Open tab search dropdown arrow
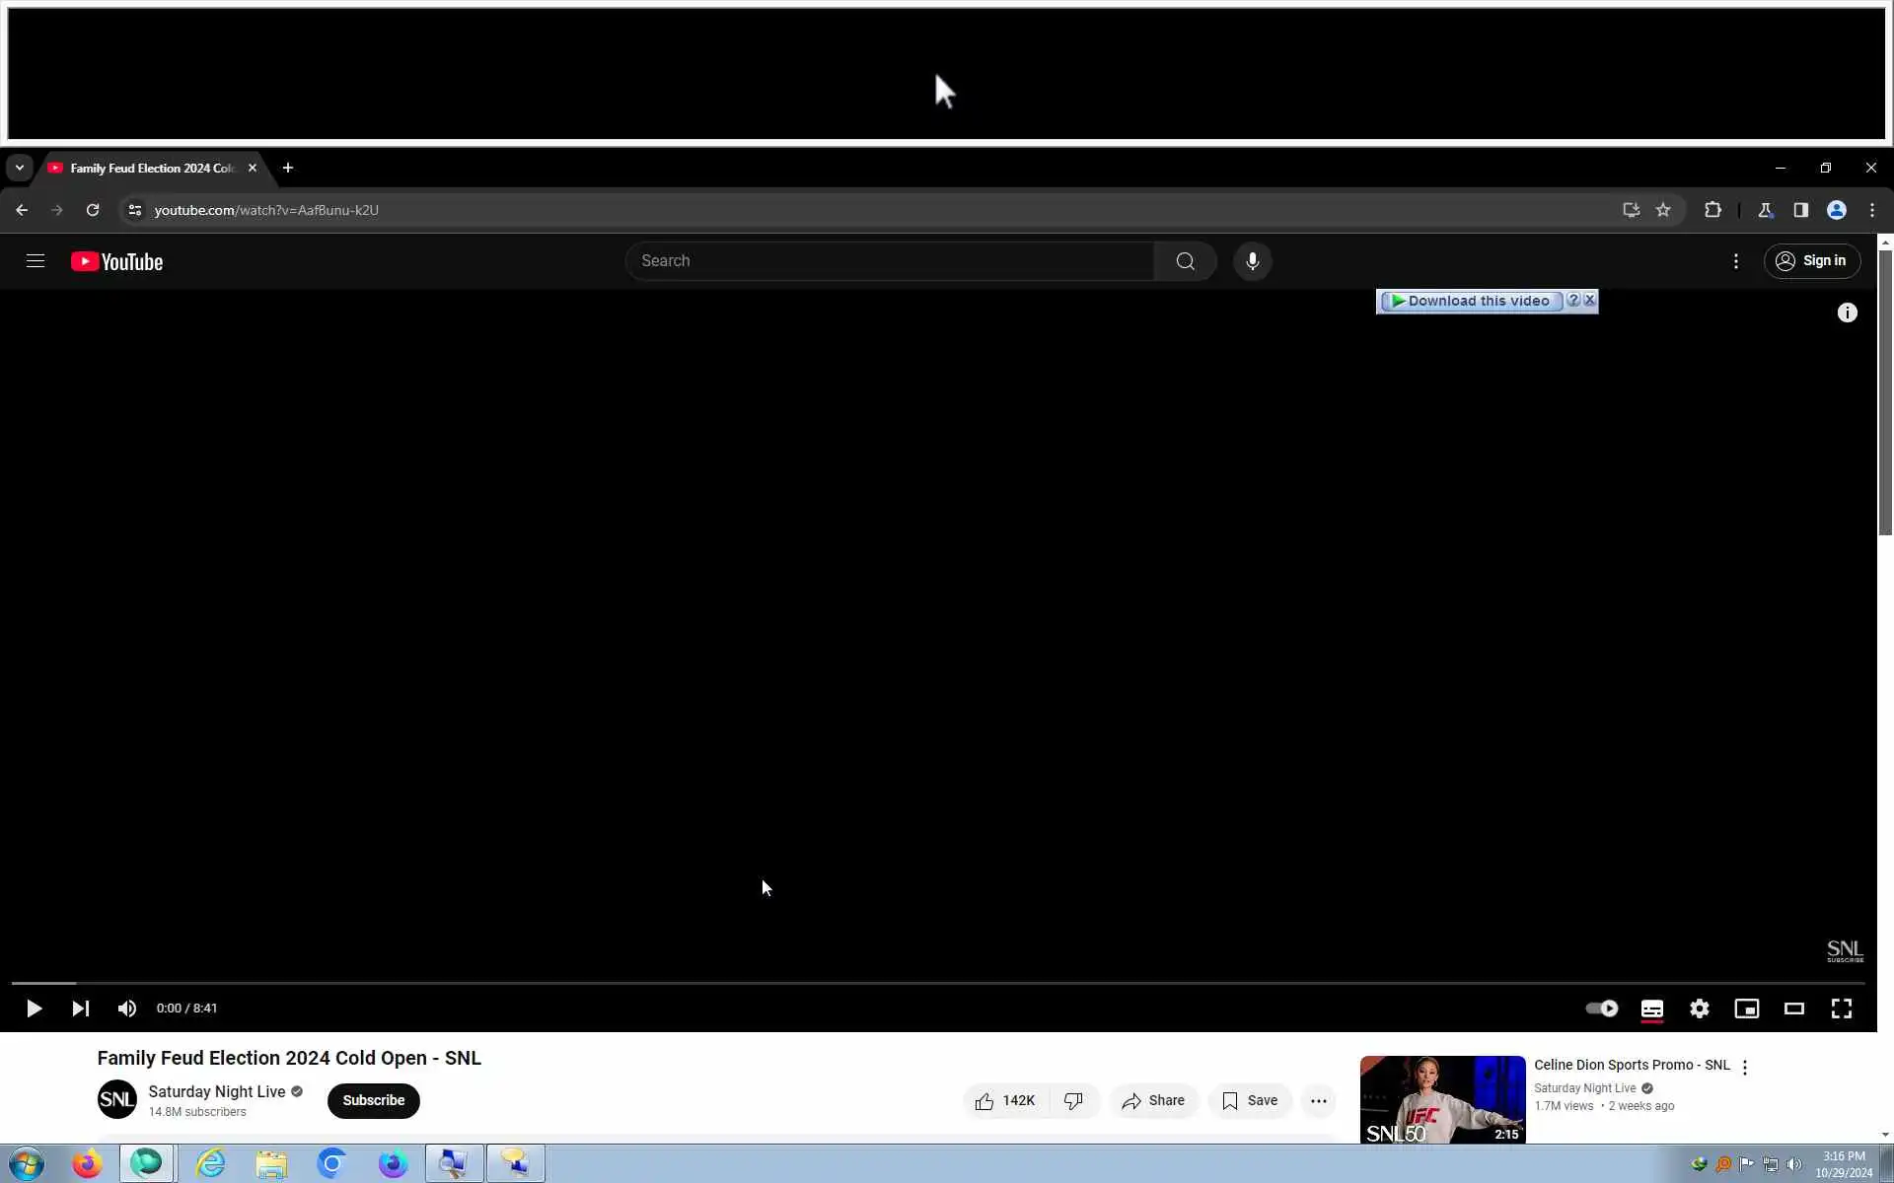 19,168
